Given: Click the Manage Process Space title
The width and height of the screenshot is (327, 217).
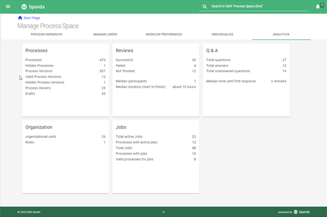Looking at the screenshot, I should point(48,26).
